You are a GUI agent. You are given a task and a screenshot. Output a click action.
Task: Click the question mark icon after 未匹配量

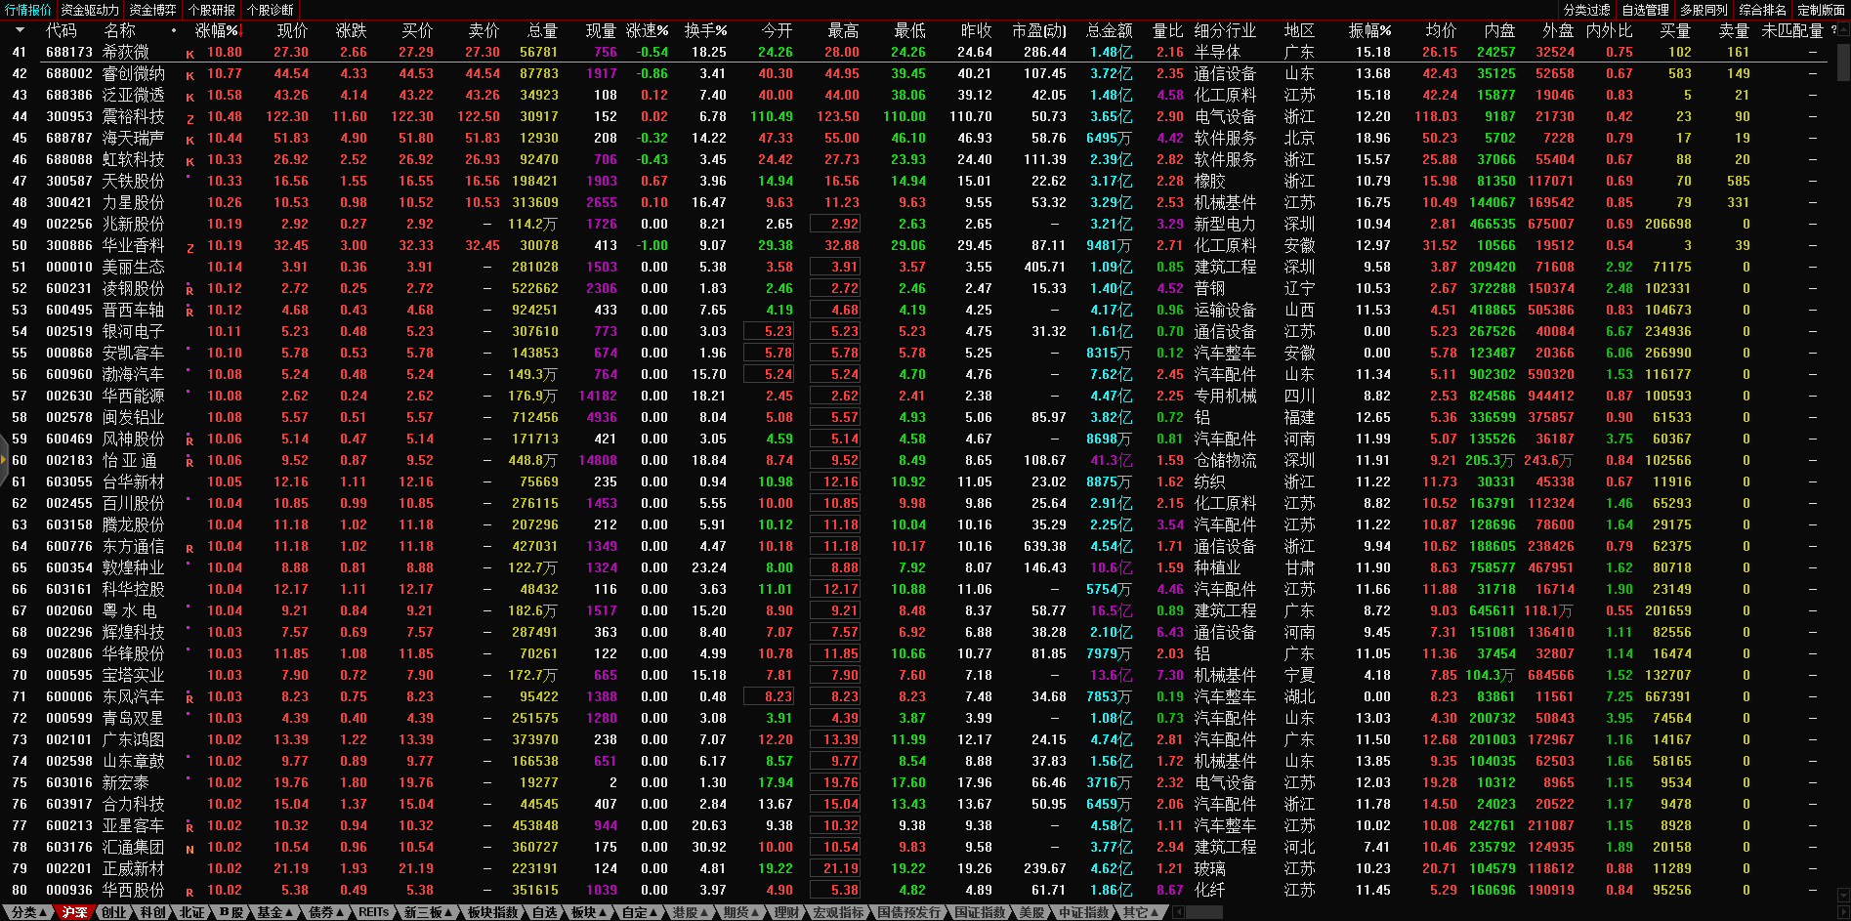[1832, 31]
